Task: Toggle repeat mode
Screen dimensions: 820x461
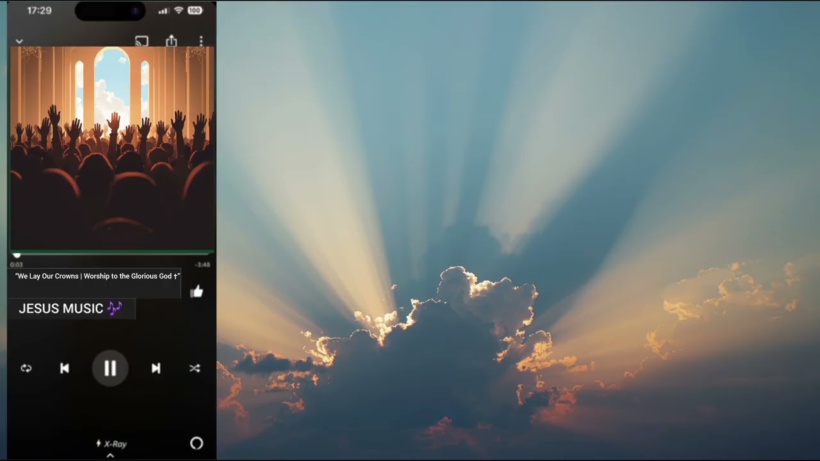Action: point(26,368)
